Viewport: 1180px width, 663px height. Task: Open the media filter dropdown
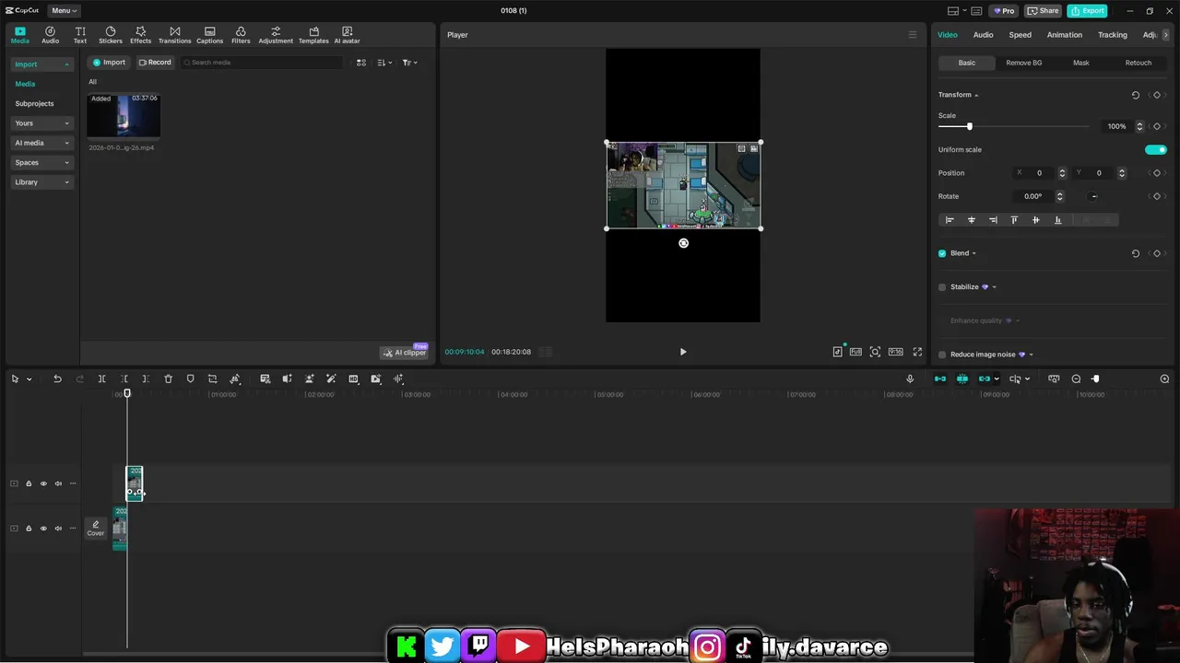coord(410,63)
